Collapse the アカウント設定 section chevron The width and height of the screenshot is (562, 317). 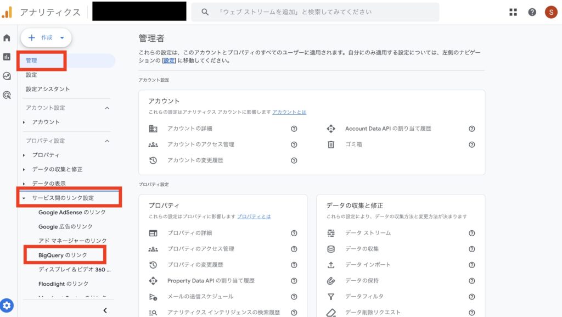(x=107, y=108)
